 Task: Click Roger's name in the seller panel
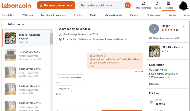166,26
